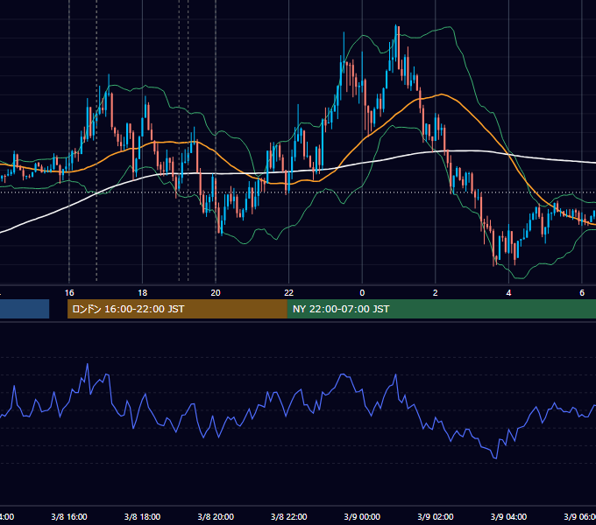Image resolution: width=596 pixels, height=525 pixels.
Task: Click the 3/8 20:00 date label
Action: (x=216, y=516)
